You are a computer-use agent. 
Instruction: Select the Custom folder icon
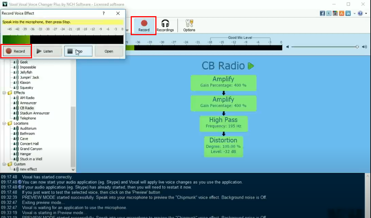point(10,164)
